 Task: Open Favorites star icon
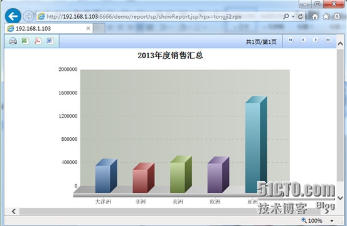pos(326,16)
